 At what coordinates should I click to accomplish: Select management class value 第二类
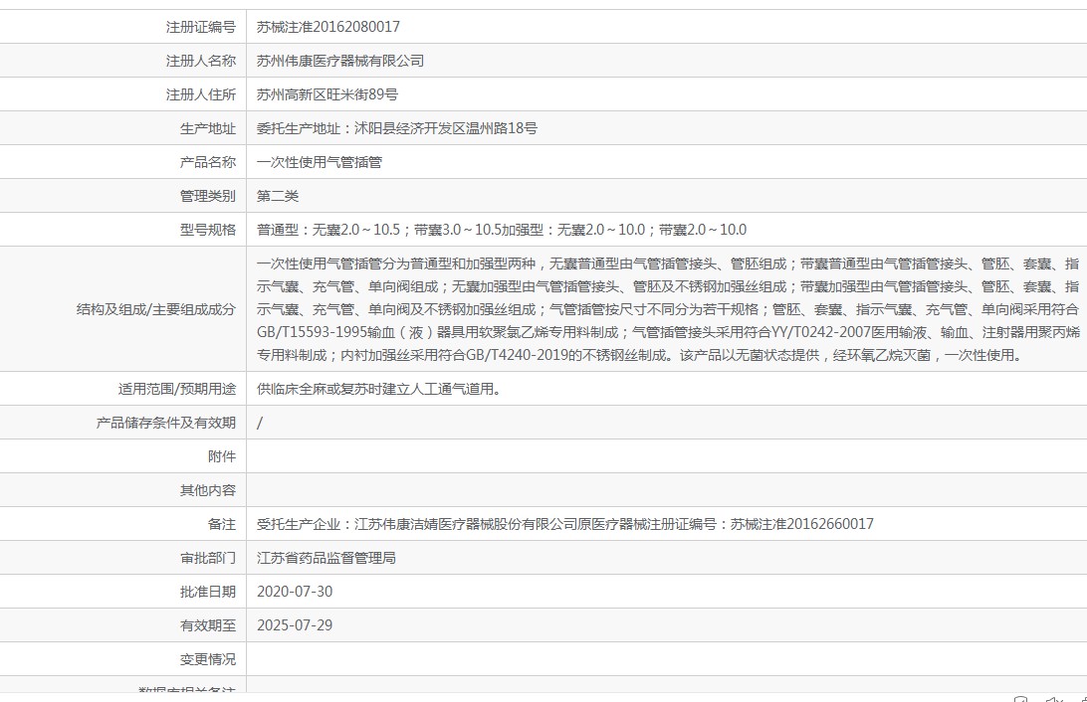point(278,196)
